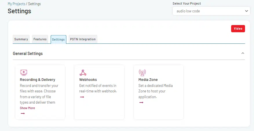
Task: Open the Recording & Delivery title
Action: (x=37, y=80)
